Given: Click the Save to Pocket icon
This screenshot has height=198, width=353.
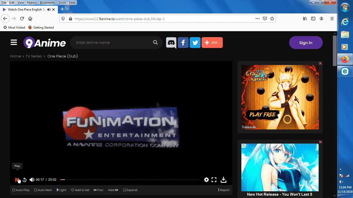Looking at the screenshot, I should pyautogui.click(x=265, y=19).
